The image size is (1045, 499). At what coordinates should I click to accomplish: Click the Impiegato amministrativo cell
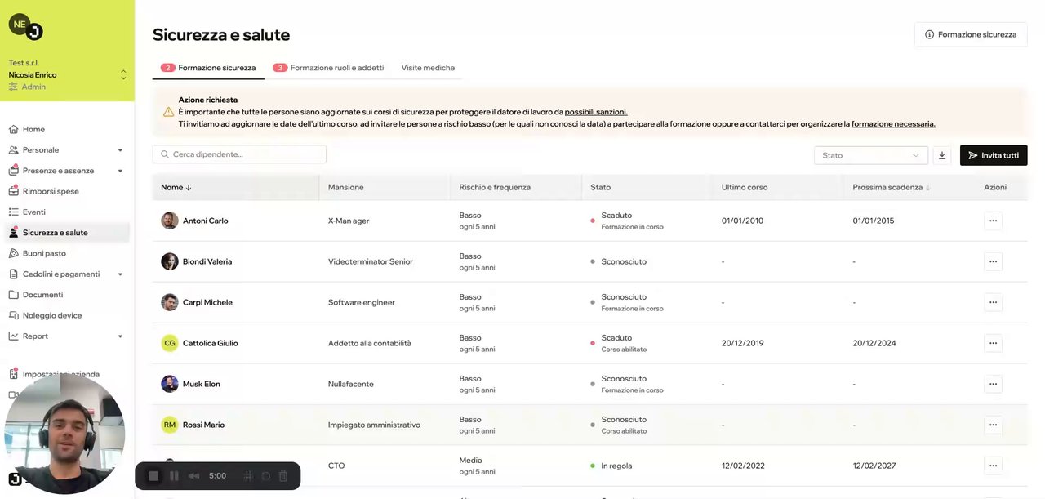click(374, 425)
